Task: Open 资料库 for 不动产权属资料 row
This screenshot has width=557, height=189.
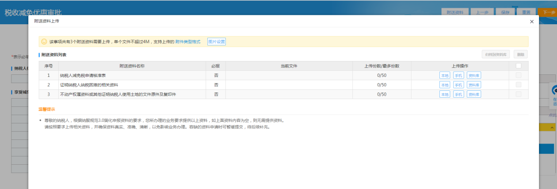Action: pos(474,94)
